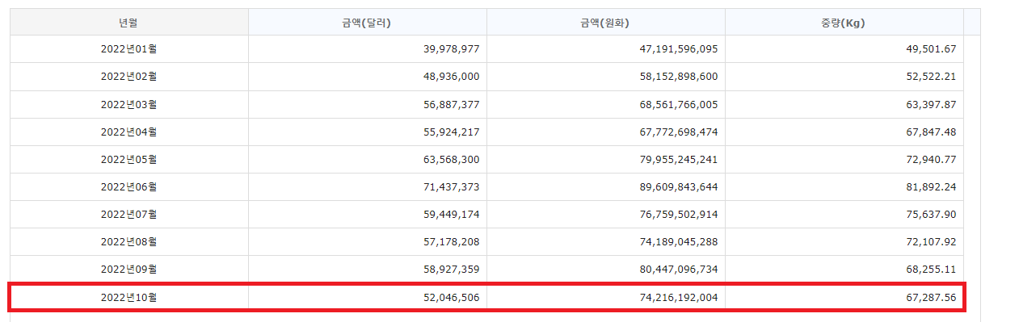Click weight value 63,397.87
This screenshot has height=322, width=1019.
[x=932, y=104]
